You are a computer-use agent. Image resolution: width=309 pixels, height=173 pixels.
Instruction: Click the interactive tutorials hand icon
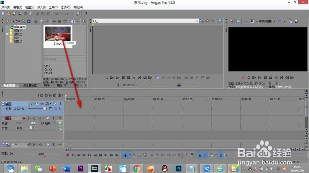click(x=78, y=14)
